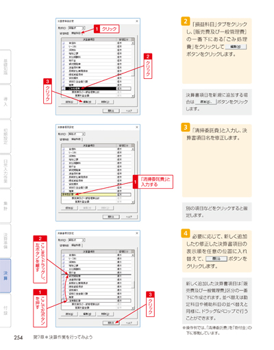
Task: Click the scroll-down arrow in the bottom dialog's list
Action: pos(133,308)
